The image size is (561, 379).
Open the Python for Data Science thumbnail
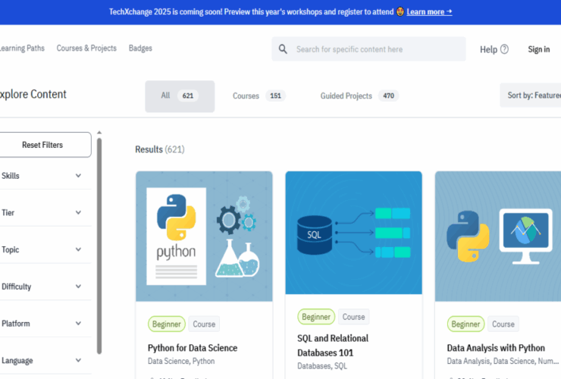pyautogui.click(x=204, y=236)
